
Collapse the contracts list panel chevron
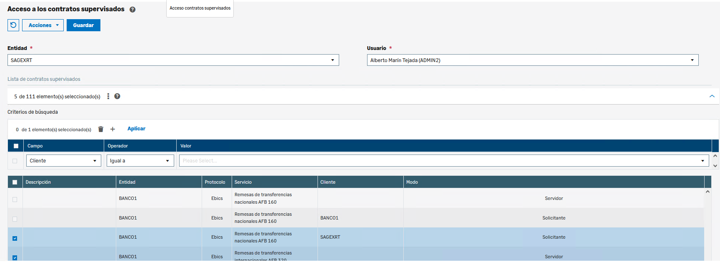[712, 96]
